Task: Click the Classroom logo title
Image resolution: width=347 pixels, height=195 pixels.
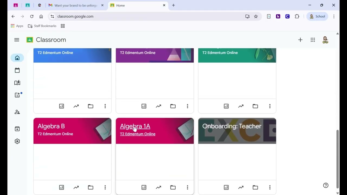Action: pyautogui.click(x=46, y=40)
